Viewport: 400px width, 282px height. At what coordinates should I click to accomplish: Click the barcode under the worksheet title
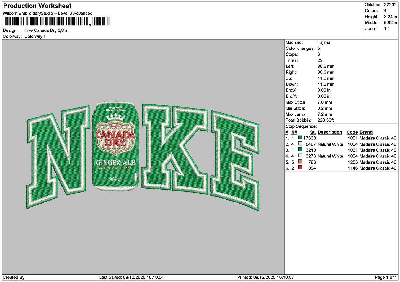coord(57,21)
